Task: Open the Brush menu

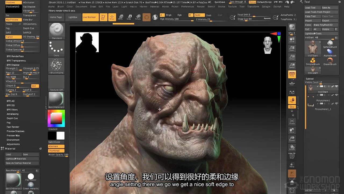Action: pyautogui.click(x=60, y=6)
